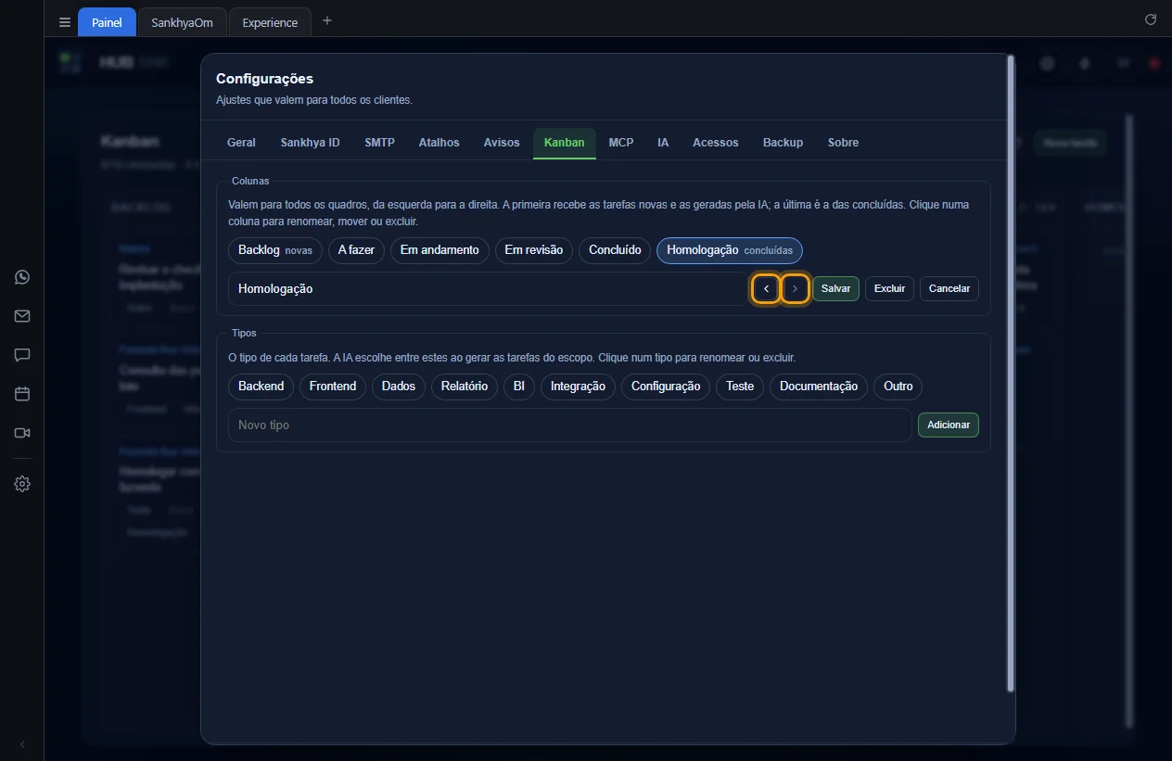Switch to the Backup settings tab

click(783, 143)
